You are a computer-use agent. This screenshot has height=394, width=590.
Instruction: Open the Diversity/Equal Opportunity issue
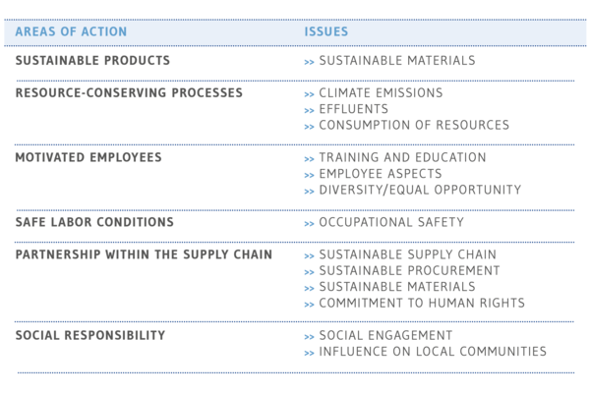tap(420, 190)
